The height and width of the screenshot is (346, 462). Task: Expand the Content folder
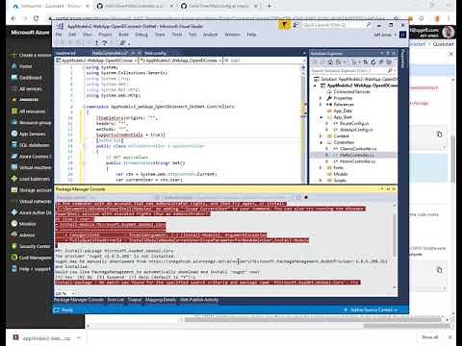click(x=321, y=136)
